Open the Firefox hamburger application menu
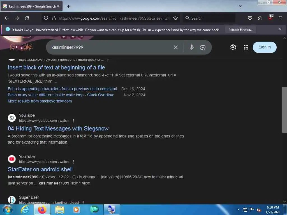This screenshot has height=215, width=287. point(280,18)
